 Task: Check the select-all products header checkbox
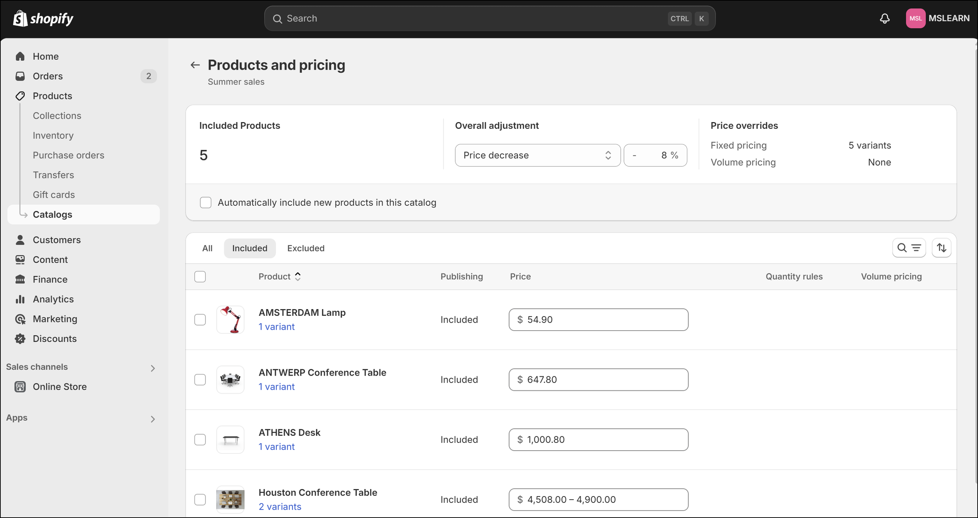click(200, 277)
